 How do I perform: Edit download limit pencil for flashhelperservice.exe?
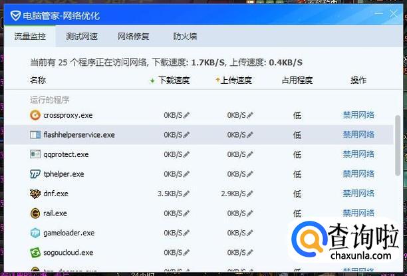tap(186, 135)
